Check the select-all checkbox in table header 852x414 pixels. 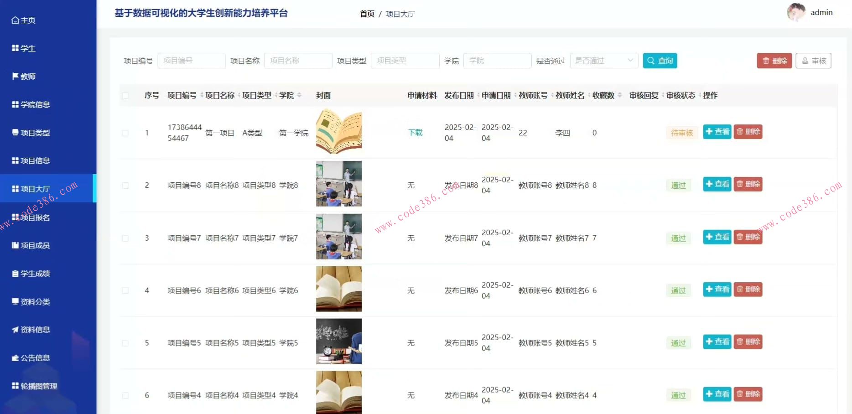[x=125, y=95]
